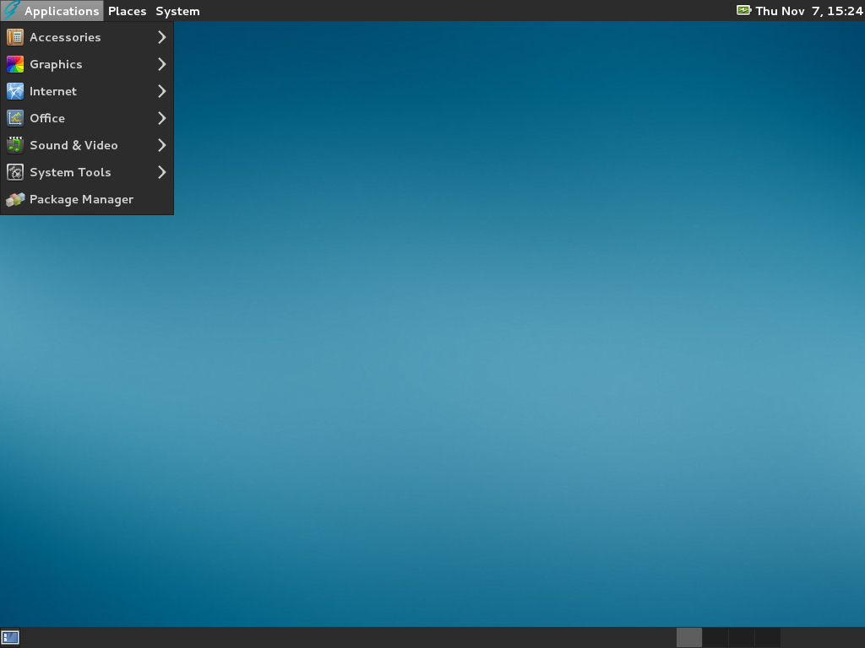This screenshot has width=865, height=648.
Task: Click the battery status tray icon
Action: click(743, 10)
